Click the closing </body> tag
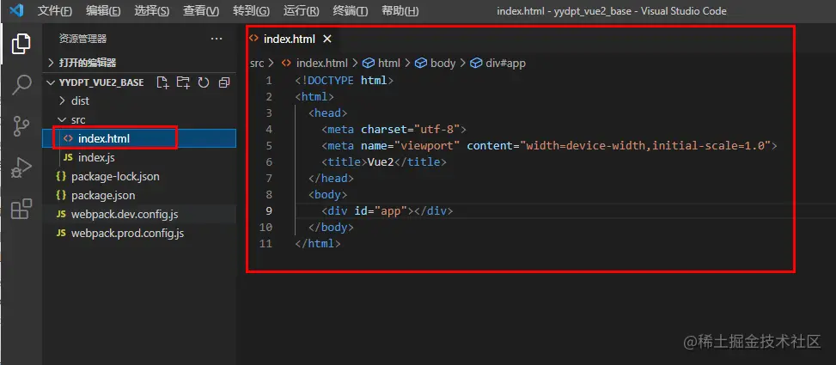 point(331,228)
